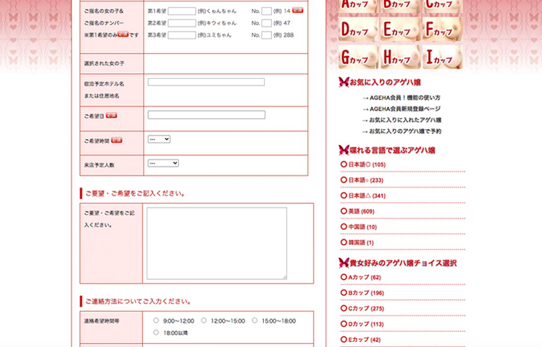
Task: Open the ご希望時間 dropdown
Action: point(159,139)
